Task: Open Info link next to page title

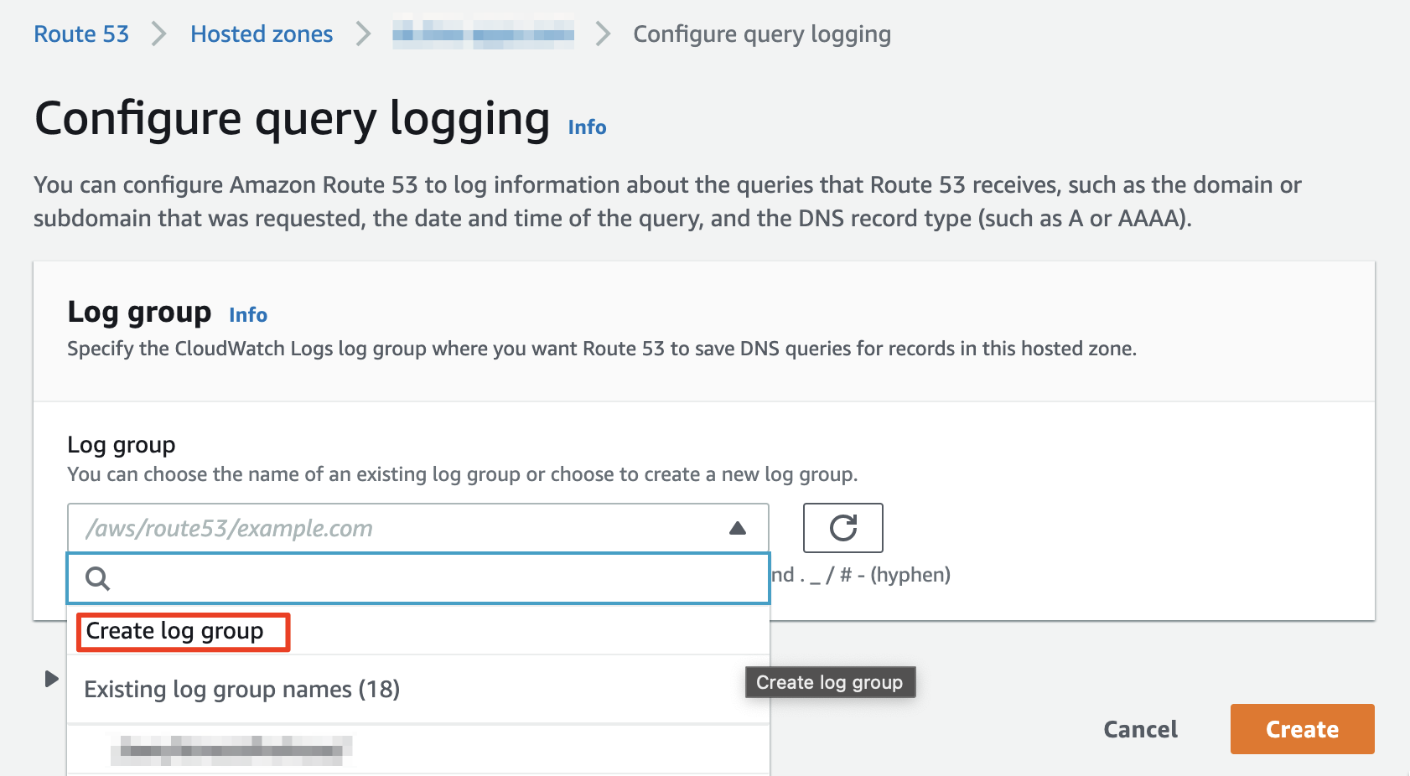Action: pos(587,127)
